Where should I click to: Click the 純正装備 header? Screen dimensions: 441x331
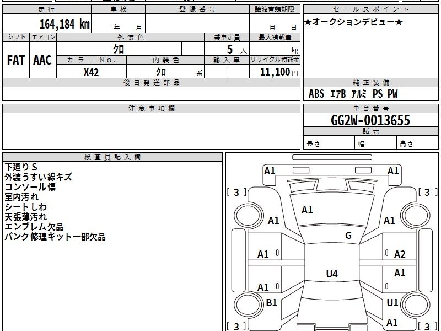(370, 82)
